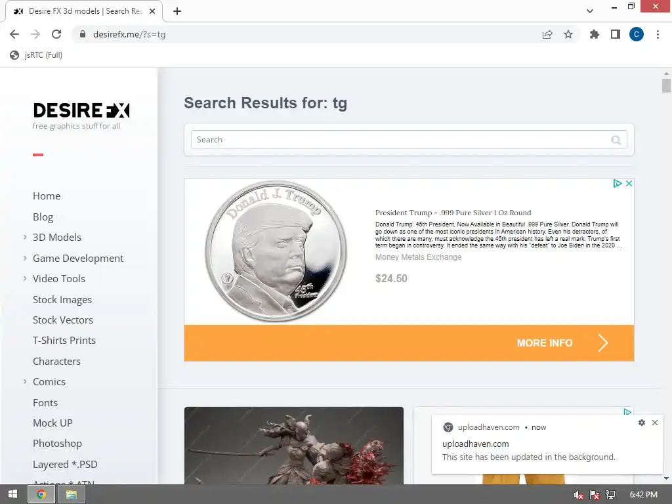Screen dimensions: 672x504
Task: Click the AdChoices triangle icon on Trump ad
Action: click(x=617, y=184)
